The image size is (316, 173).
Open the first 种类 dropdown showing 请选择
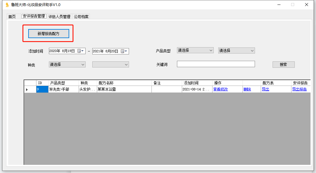(x=67, y=64)
